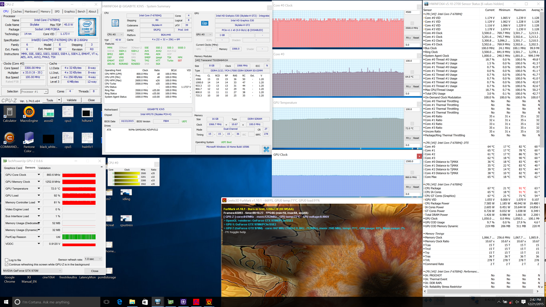Image resolution: width=546 pixels, height=307 pixels.
Task: Uncheck Continue refreshing in background checkbox
Action: pos(7,264)
